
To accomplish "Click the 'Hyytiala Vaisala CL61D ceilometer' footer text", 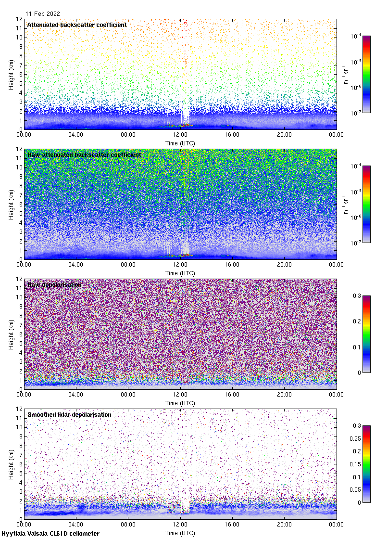I will pos(50,534).
